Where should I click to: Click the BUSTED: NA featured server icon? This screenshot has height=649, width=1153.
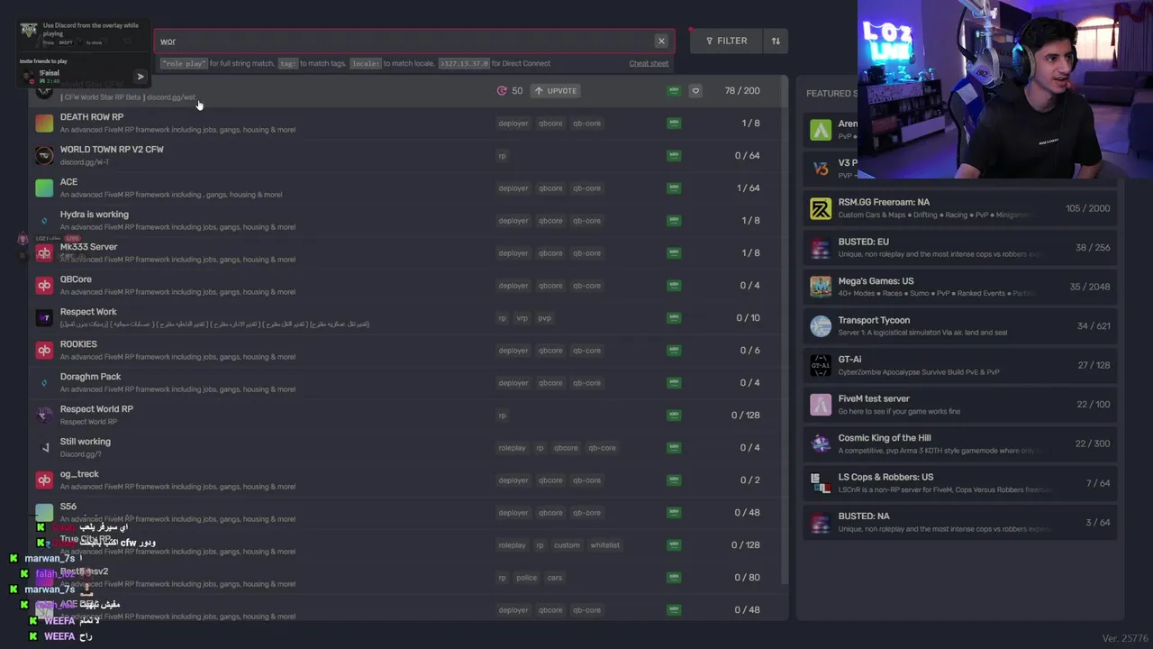click(x=821, y=522)
